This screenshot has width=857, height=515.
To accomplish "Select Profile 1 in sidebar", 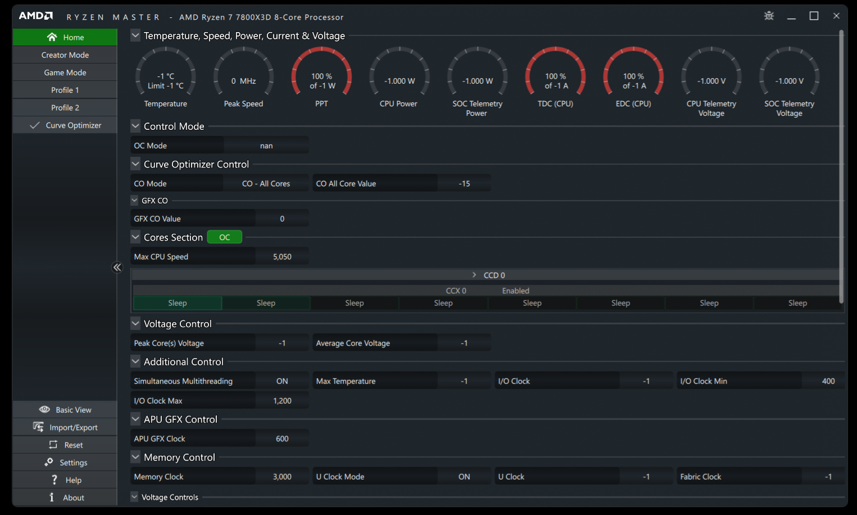I will (x=65, y=90).
